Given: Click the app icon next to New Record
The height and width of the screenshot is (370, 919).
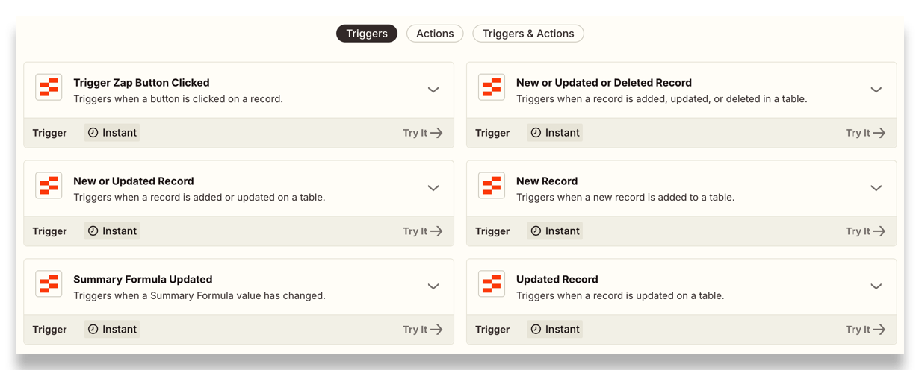Looking at the screenshot, I should [x=492, y=186].
